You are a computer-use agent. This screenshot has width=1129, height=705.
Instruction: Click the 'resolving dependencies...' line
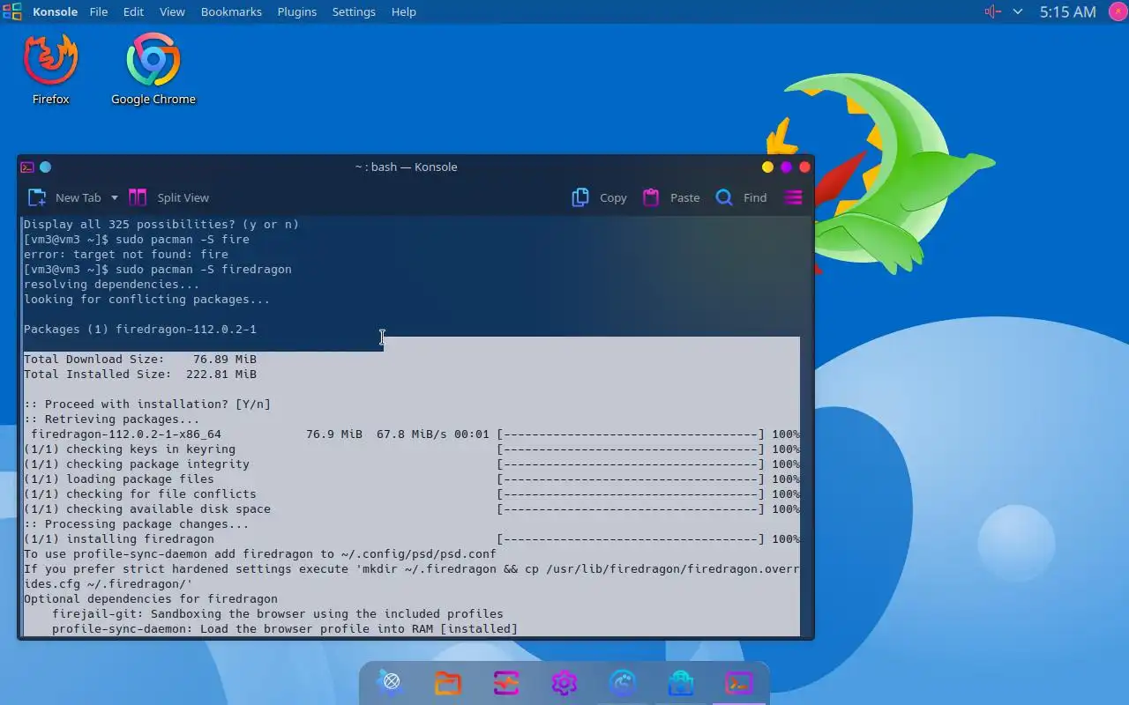pos(112,284)
